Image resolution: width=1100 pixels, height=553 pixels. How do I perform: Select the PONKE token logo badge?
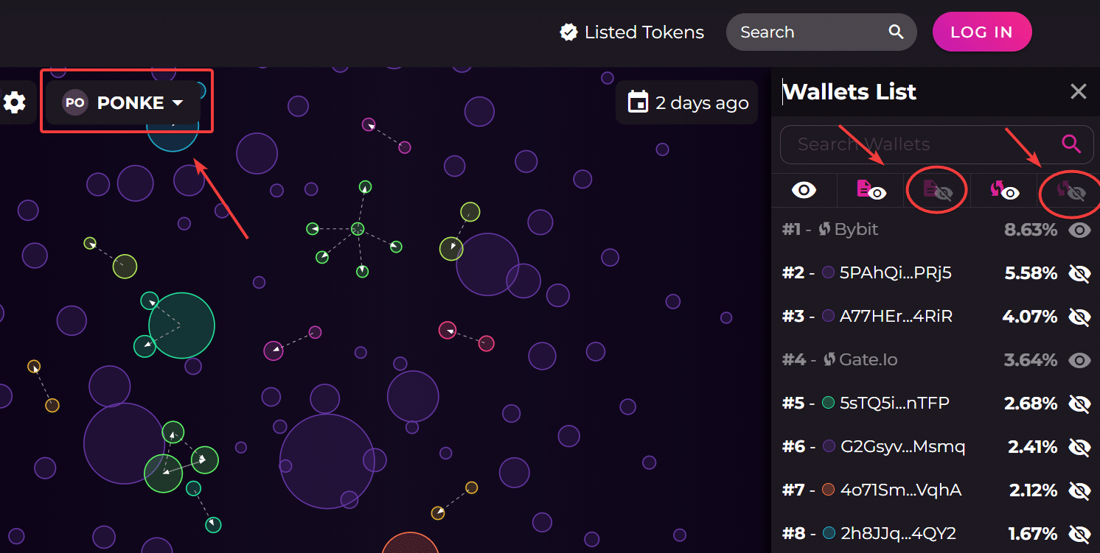74,102
